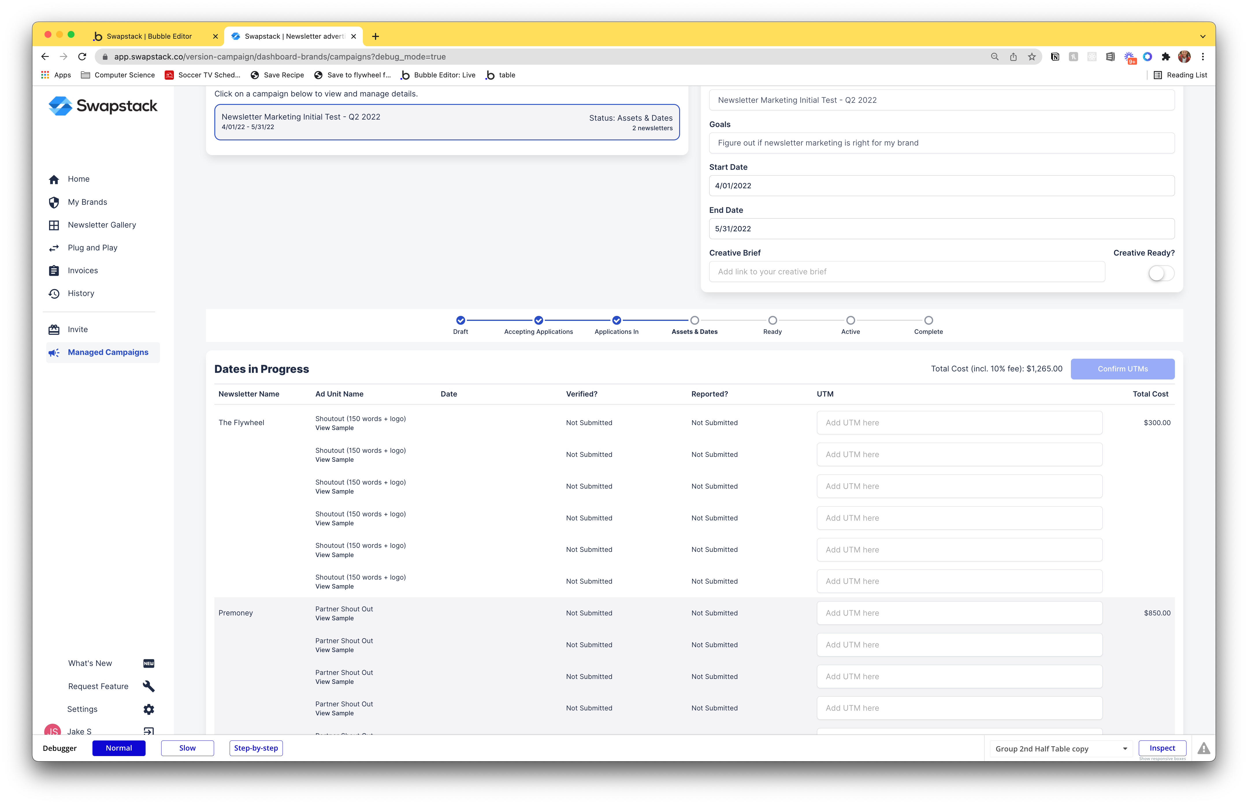The width and height of the screenshot is (1248, 804).
Task: Open the Chrome extensions puzzle icon
Action: (x=1165, y=56)
